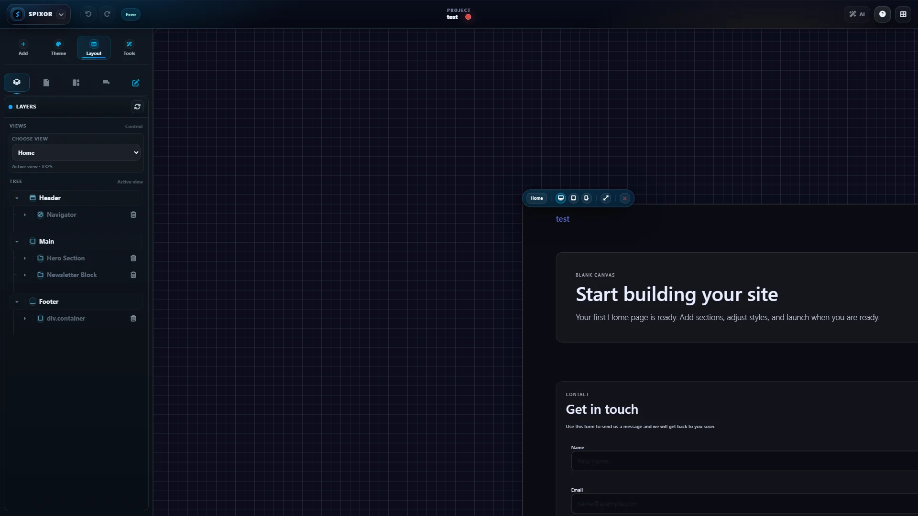The height and width of the screenshot is (516, 918).
Task: Click the Active view #325 text
Action: point(32,167)
